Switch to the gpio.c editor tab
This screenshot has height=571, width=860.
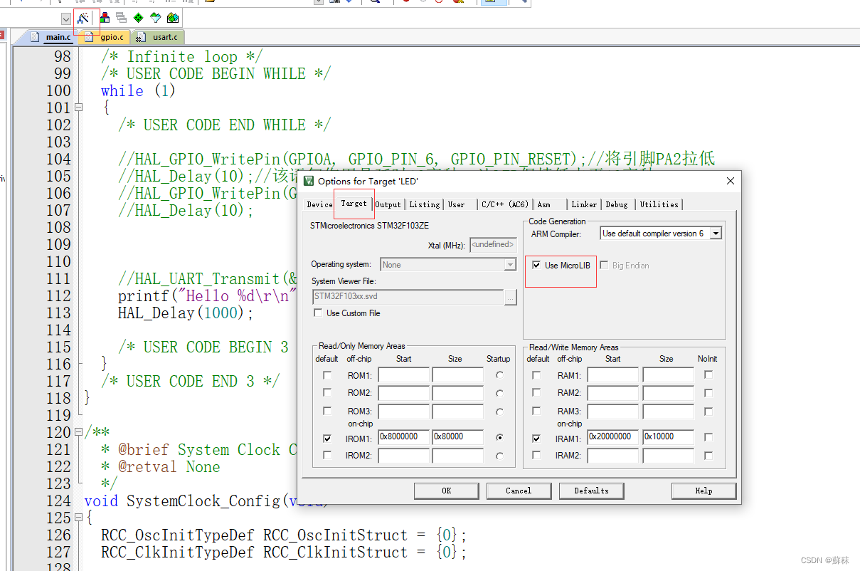click(x=105, y=37)
